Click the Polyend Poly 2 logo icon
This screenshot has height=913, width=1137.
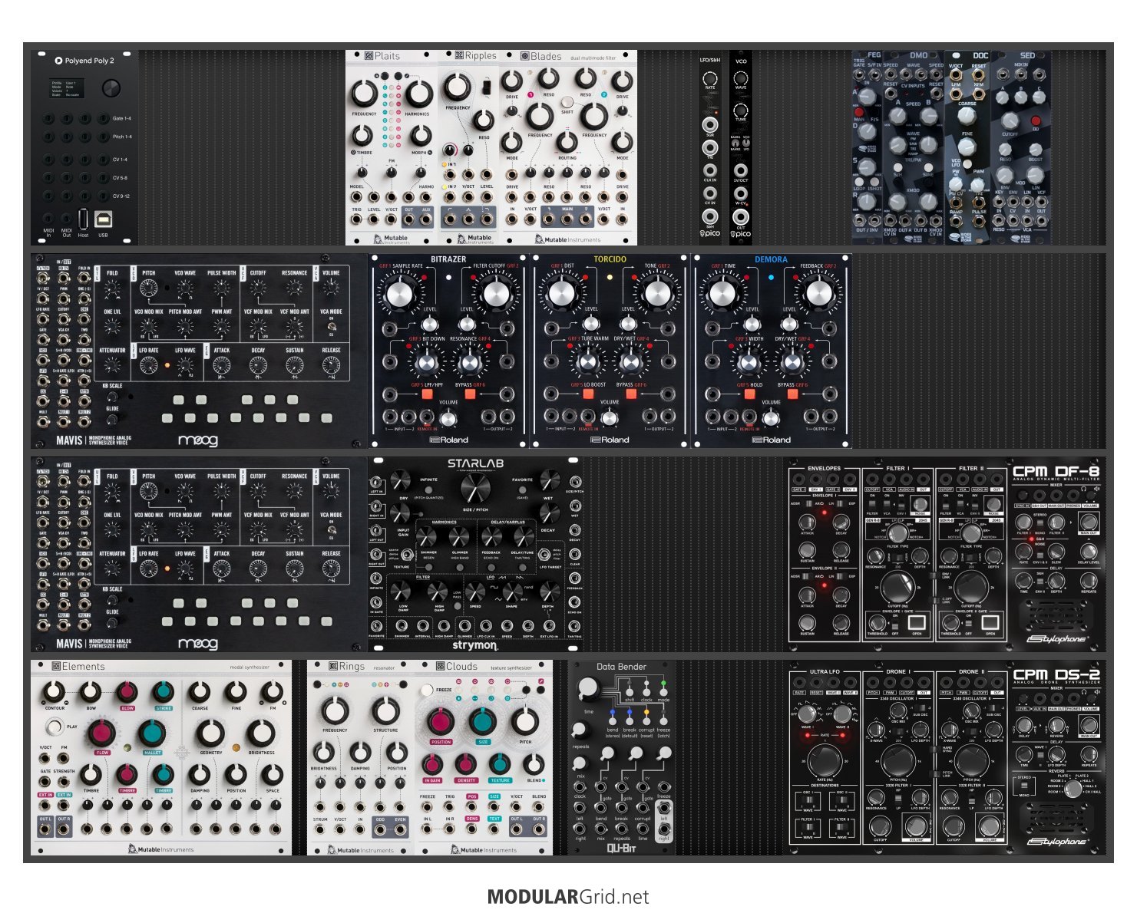[x=58, y=61]
